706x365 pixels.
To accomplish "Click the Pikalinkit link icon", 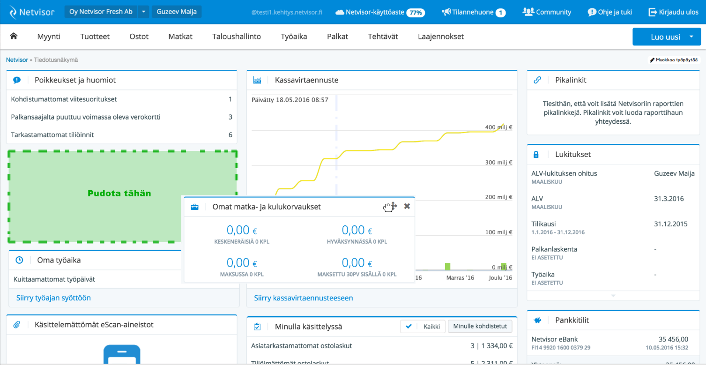I will (x=537, y=80).
